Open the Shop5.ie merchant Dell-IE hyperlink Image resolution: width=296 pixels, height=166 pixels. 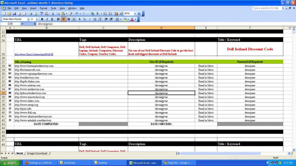[x=34, y=54]
